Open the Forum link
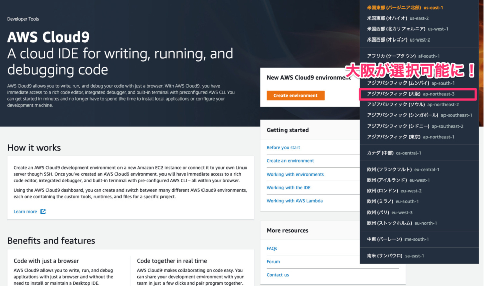 (x=273, y=262)
